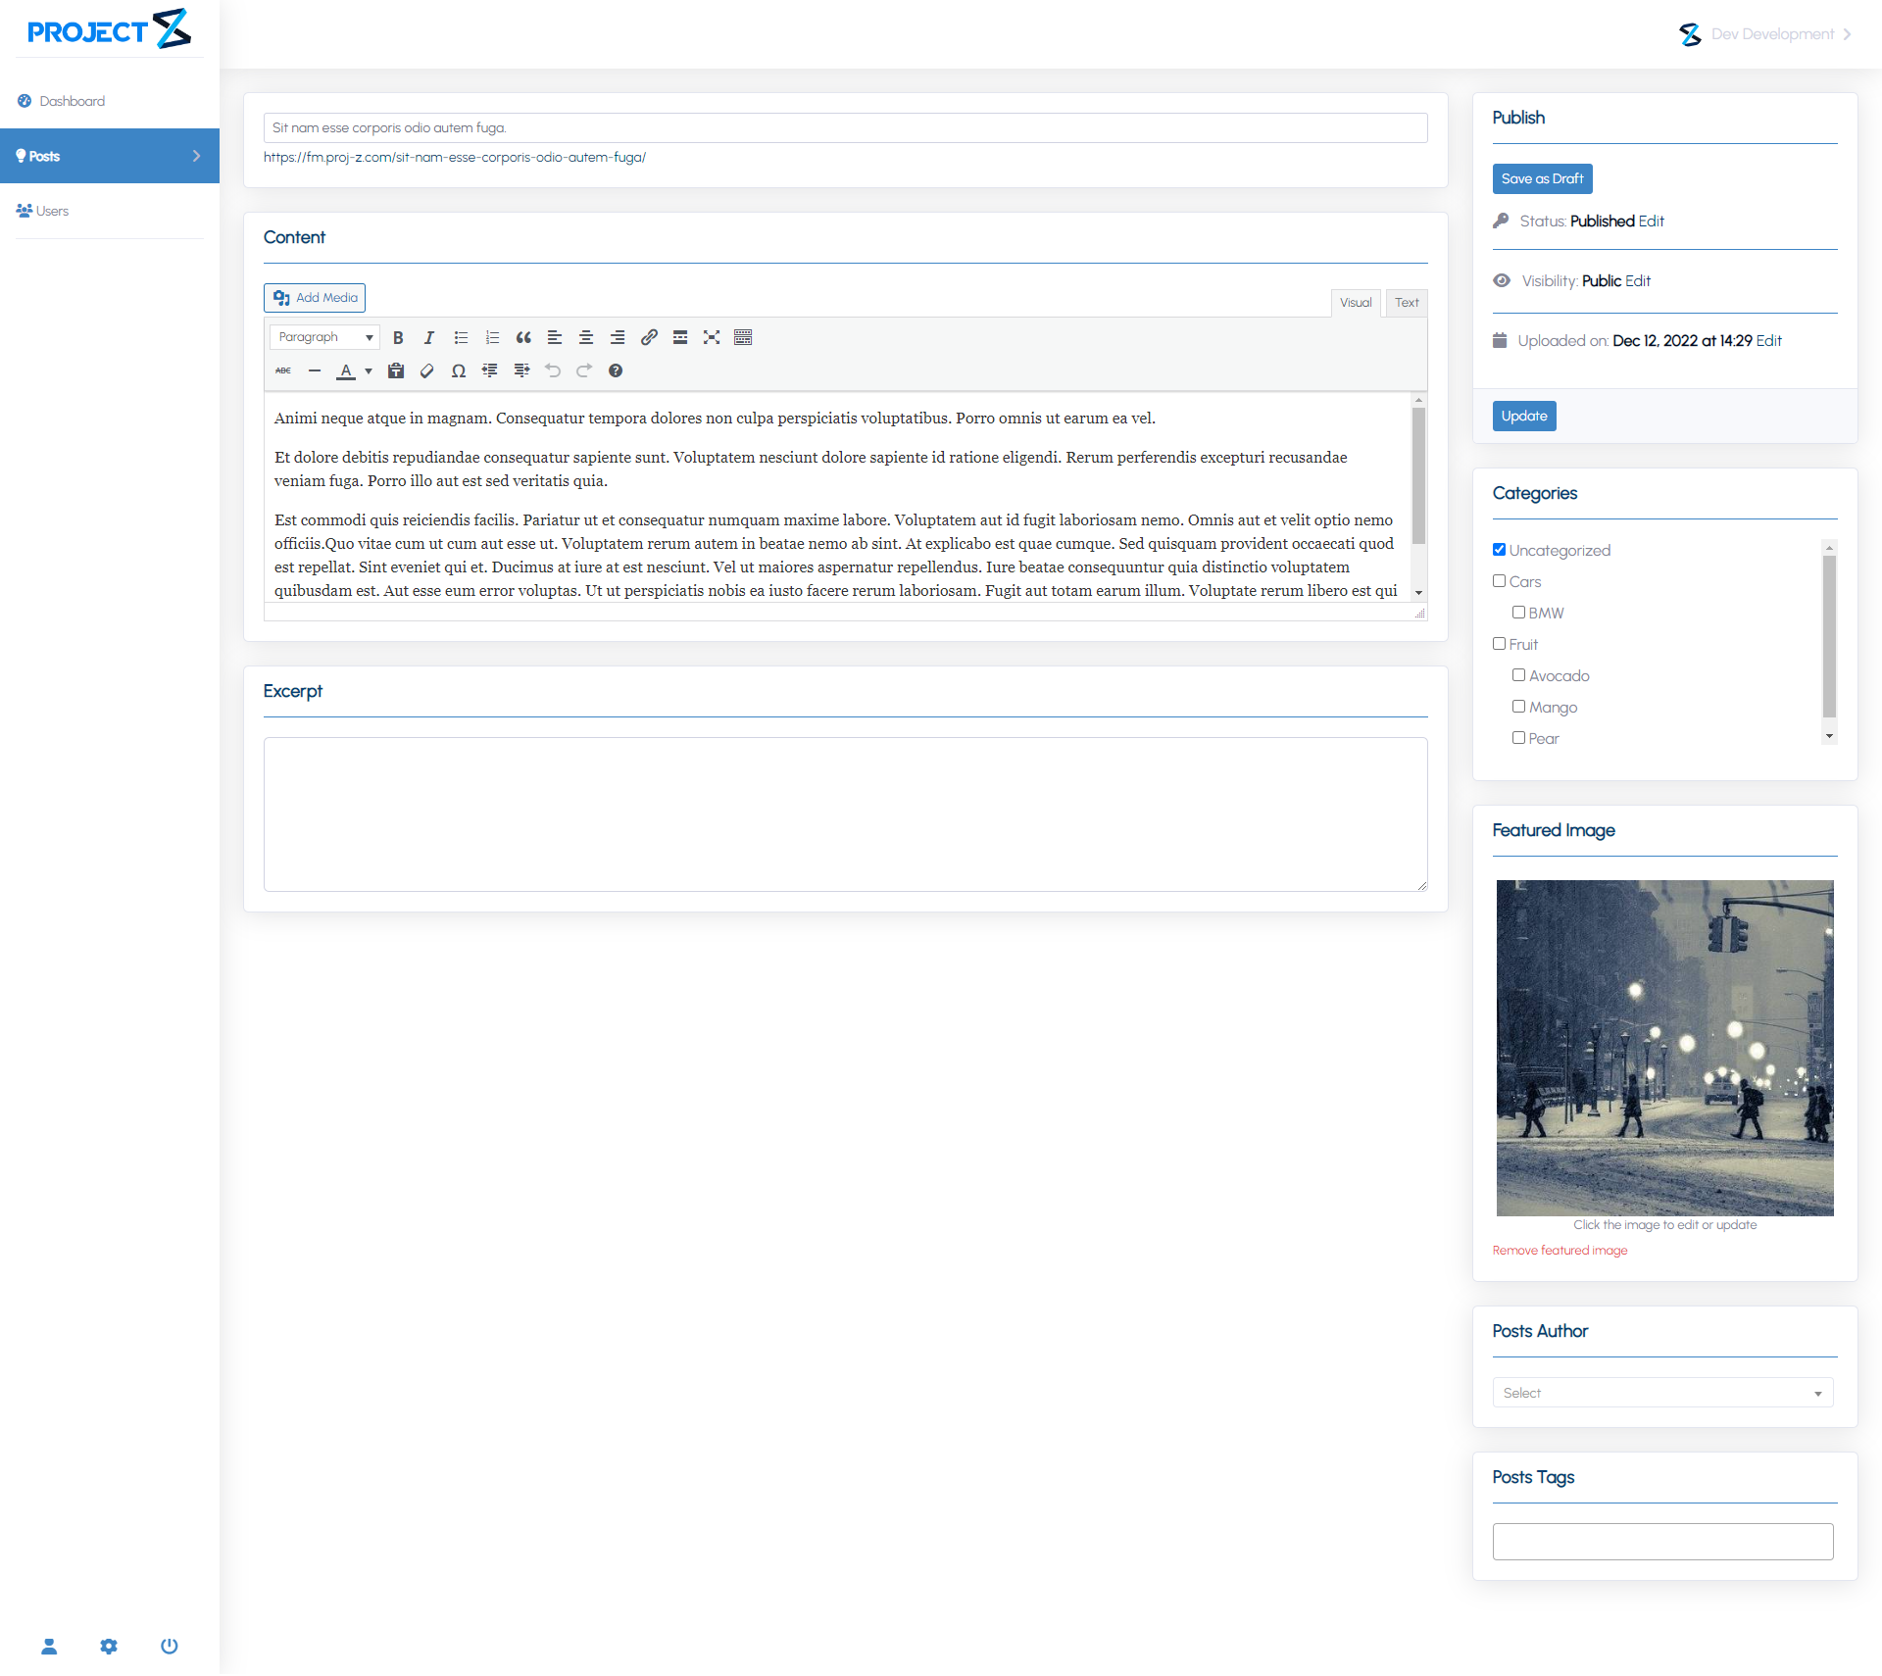The image size is (1882, 1676).
Task: Align text center
Action: (586, 337)
